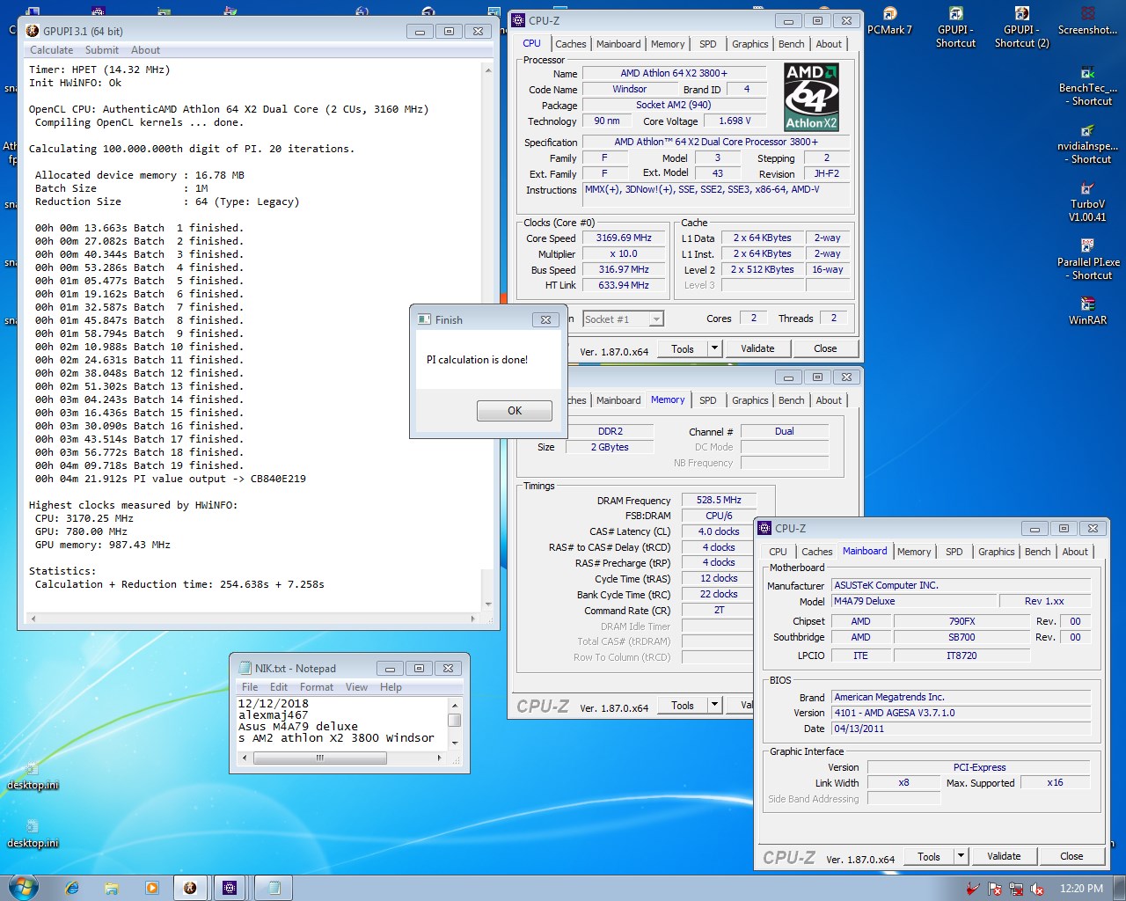1126x901 pixels.
Task: Click Notepad horizontal scrollbar thumb
Action: point(319,757)
